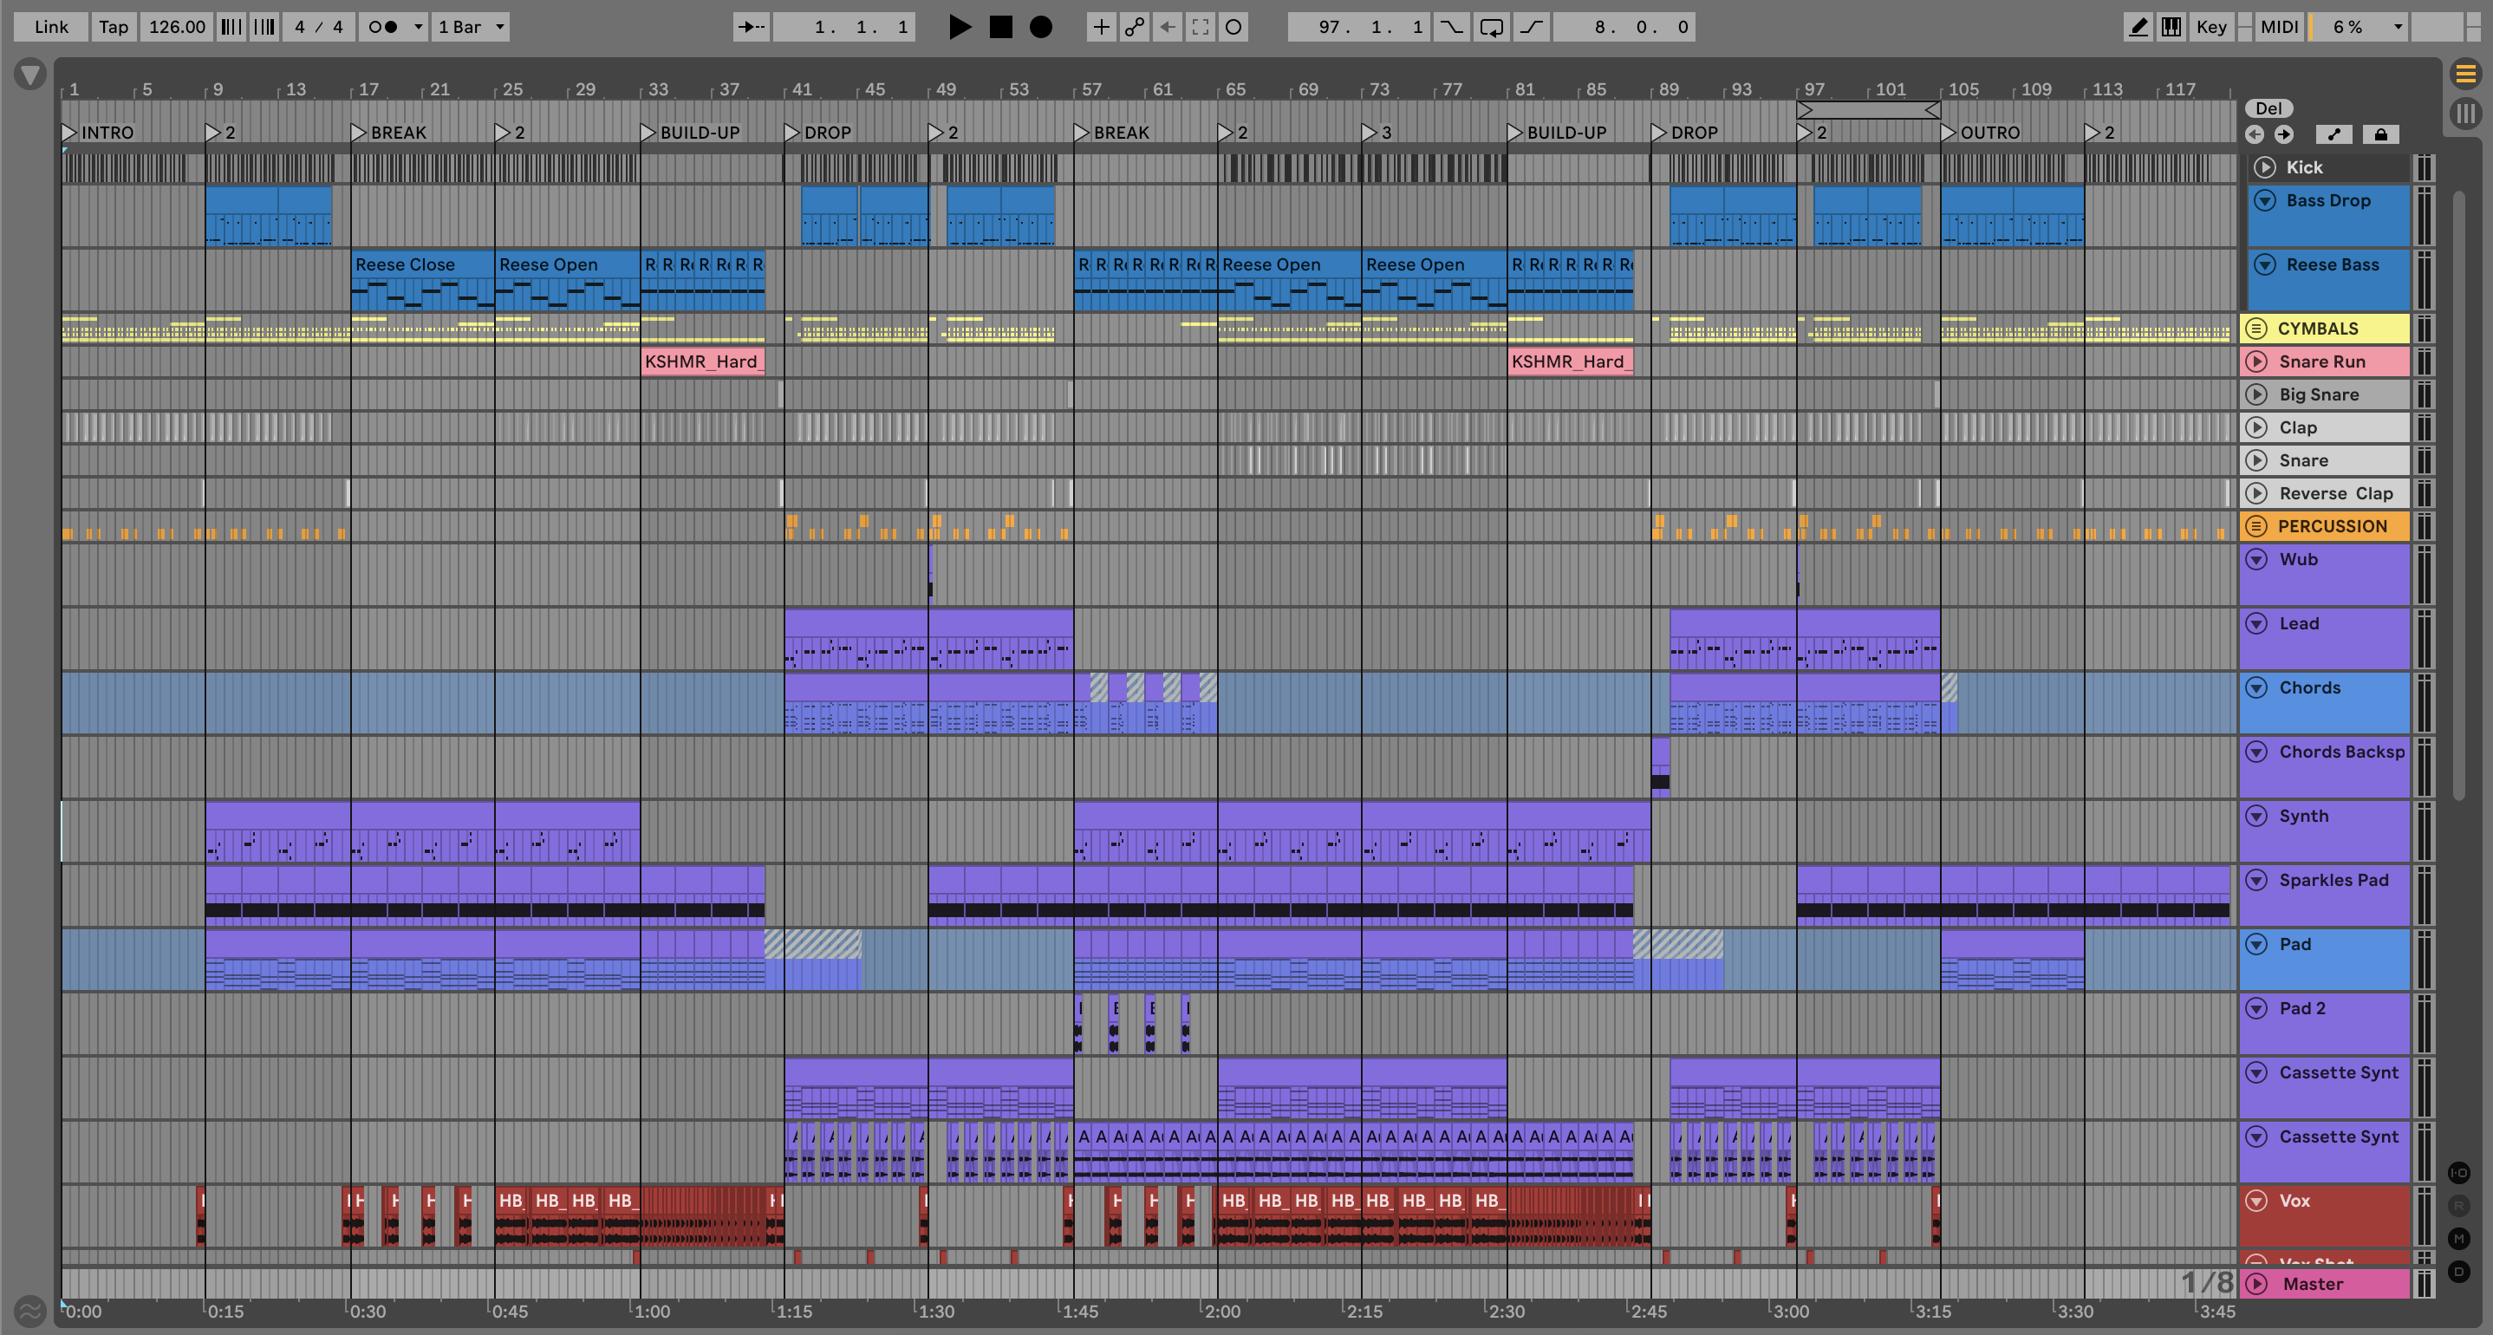Click Lock Envelopes padlock icon
The image size is (2493, 1335).
[x=2380, y=134]
